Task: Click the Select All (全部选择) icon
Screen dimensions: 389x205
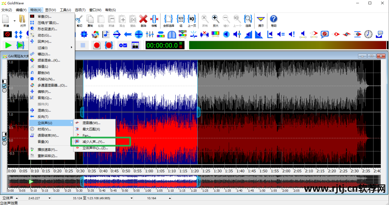Action: click(x=169, y=19)
